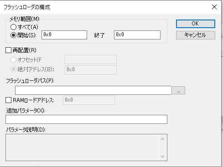Image resolution: width=223 pixels, height=167 pixels.
Task: Click the 終了 end address field
Action: click(x=137, y=35)
